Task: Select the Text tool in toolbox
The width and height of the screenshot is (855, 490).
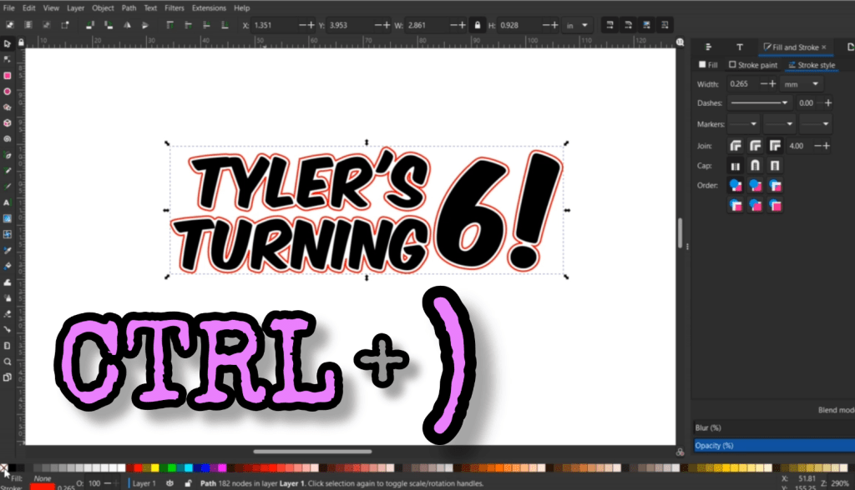Action: (7, 202)
